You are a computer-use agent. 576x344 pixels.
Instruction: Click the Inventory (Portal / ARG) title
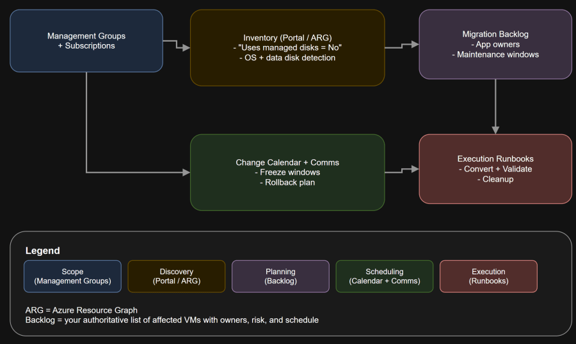click(287, 38)
